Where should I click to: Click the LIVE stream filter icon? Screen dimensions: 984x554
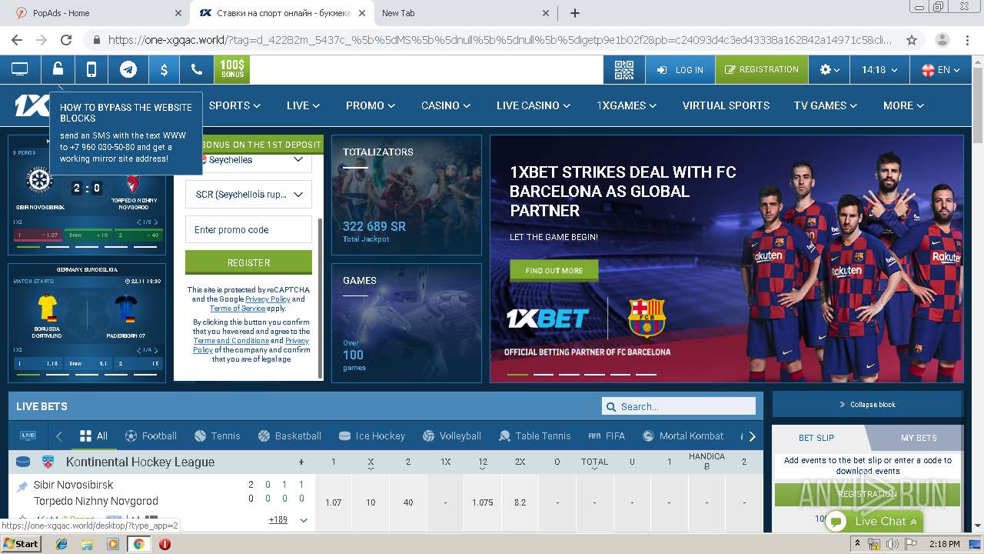28,436
